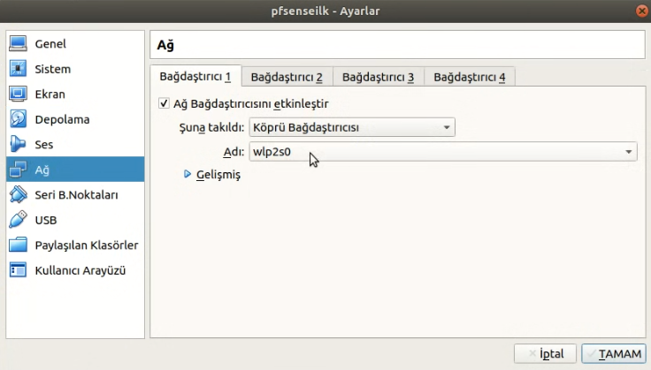Switch to Bağdaştırıcı 1 tab

(x=195, y=77)
